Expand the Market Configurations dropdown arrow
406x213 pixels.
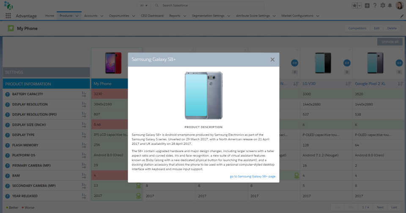click(318, 16)
